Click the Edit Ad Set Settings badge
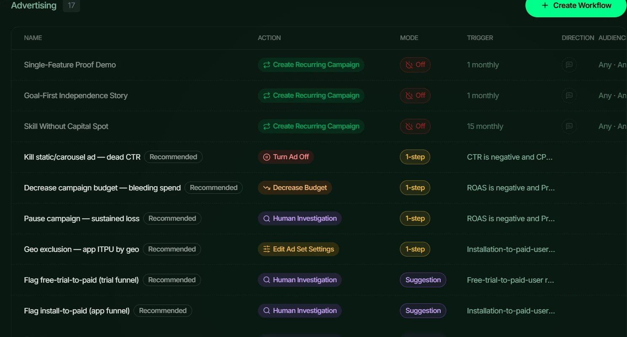 298,249
